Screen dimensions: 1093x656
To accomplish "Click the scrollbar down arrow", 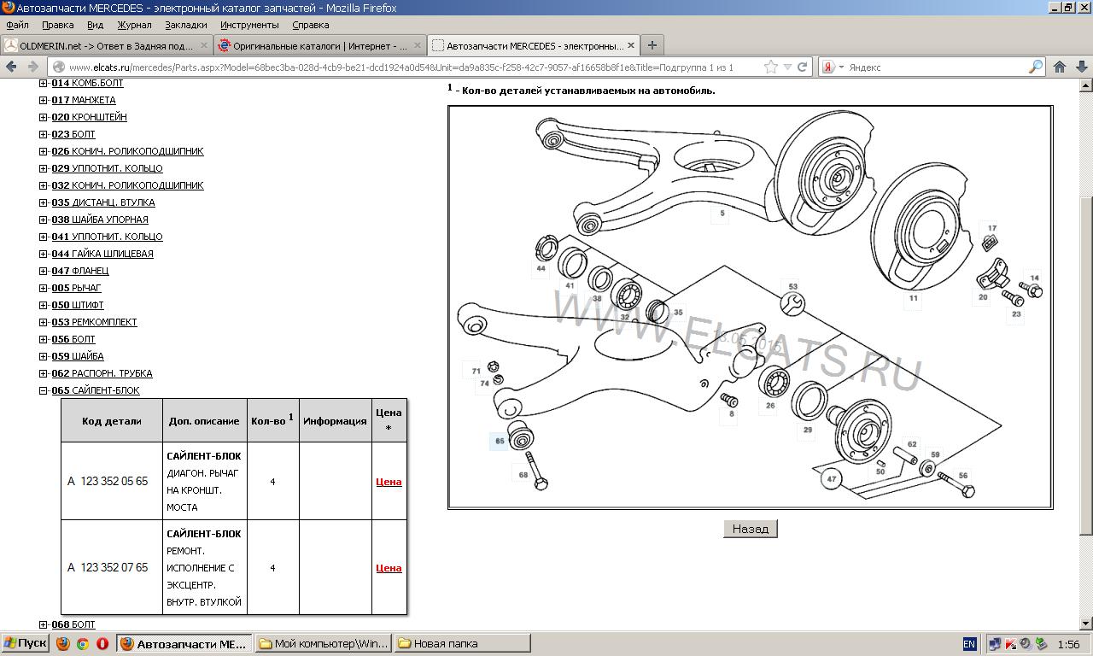I will point(1086,624).
